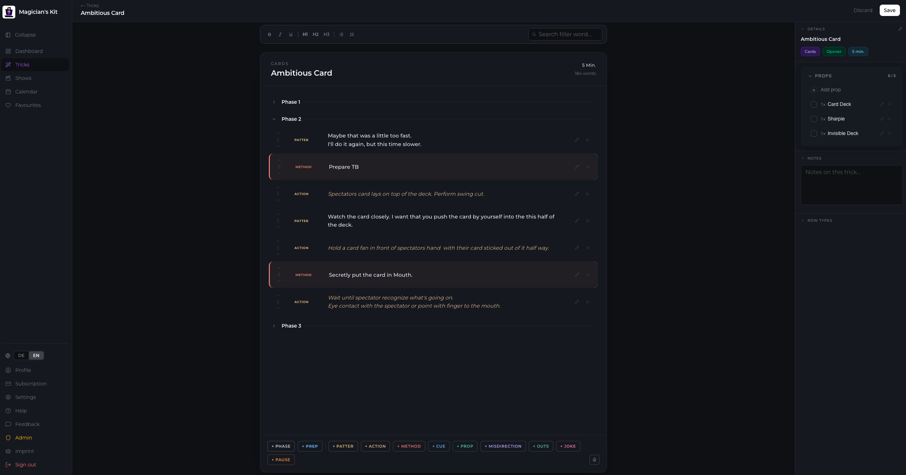Discard changes
The width and height of the screenshot is (906, 475).
[x=863, y=10]
